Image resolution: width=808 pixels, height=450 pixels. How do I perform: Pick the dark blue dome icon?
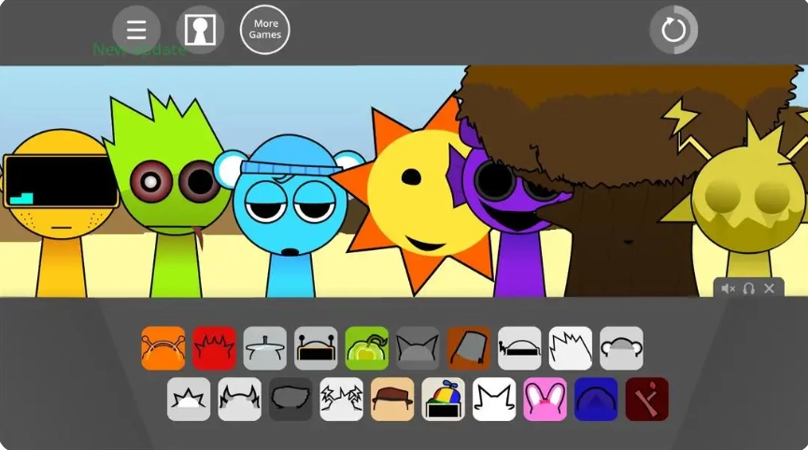point(596,400)
